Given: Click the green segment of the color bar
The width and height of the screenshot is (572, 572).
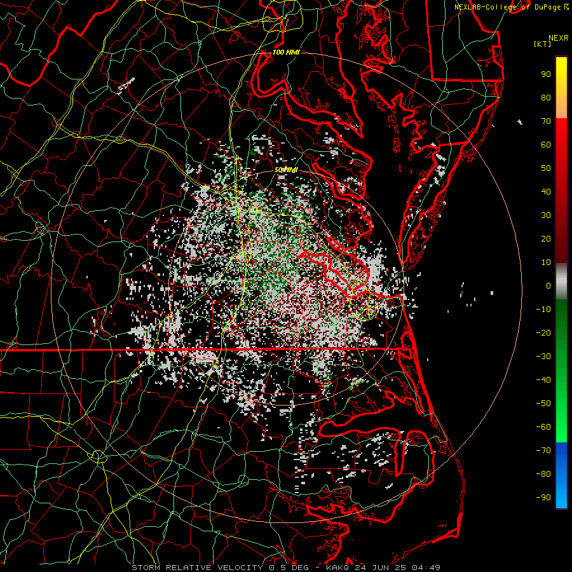Looking at the screenshot, I should pyautogui.click(x=561, y=371).
